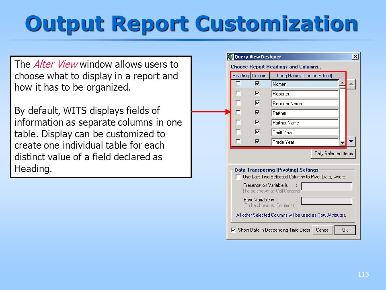Click the Data Transposing (Pivoting) Settings label

click(x=276, y=170)
